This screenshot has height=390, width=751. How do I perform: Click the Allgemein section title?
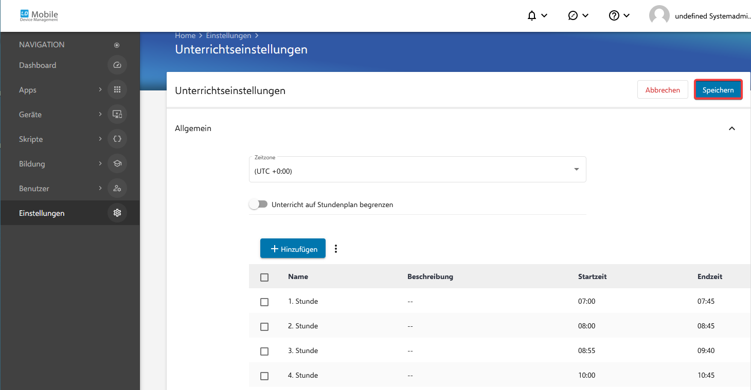(193, 128)
